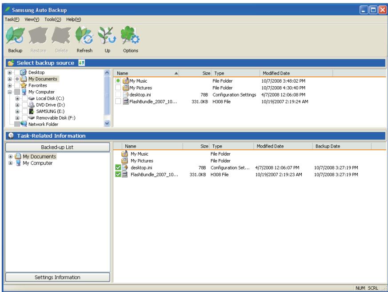388x292 pixels.
Task: Expand the DVD Drive (D:) node
Action: pyautogui.click(x=17, y=105)
